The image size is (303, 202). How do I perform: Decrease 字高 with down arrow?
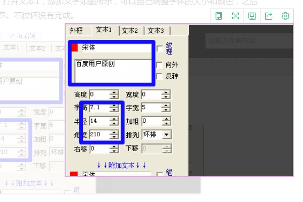point(114,110)
